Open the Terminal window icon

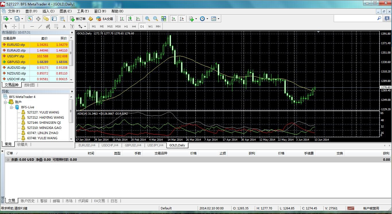pyautogui.click(x=54, y=19)
